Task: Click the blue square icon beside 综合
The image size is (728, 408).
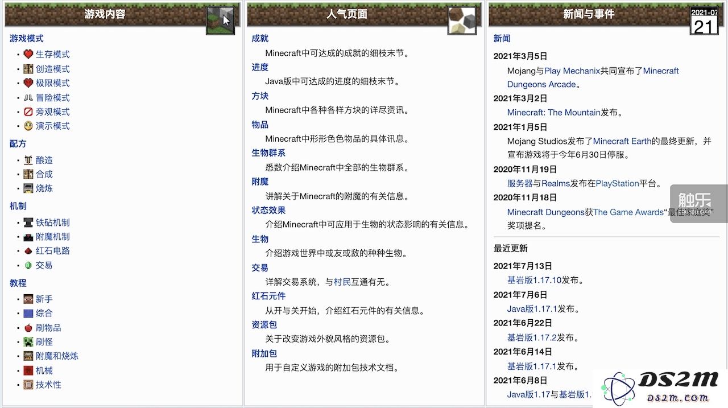Action: 28,313
